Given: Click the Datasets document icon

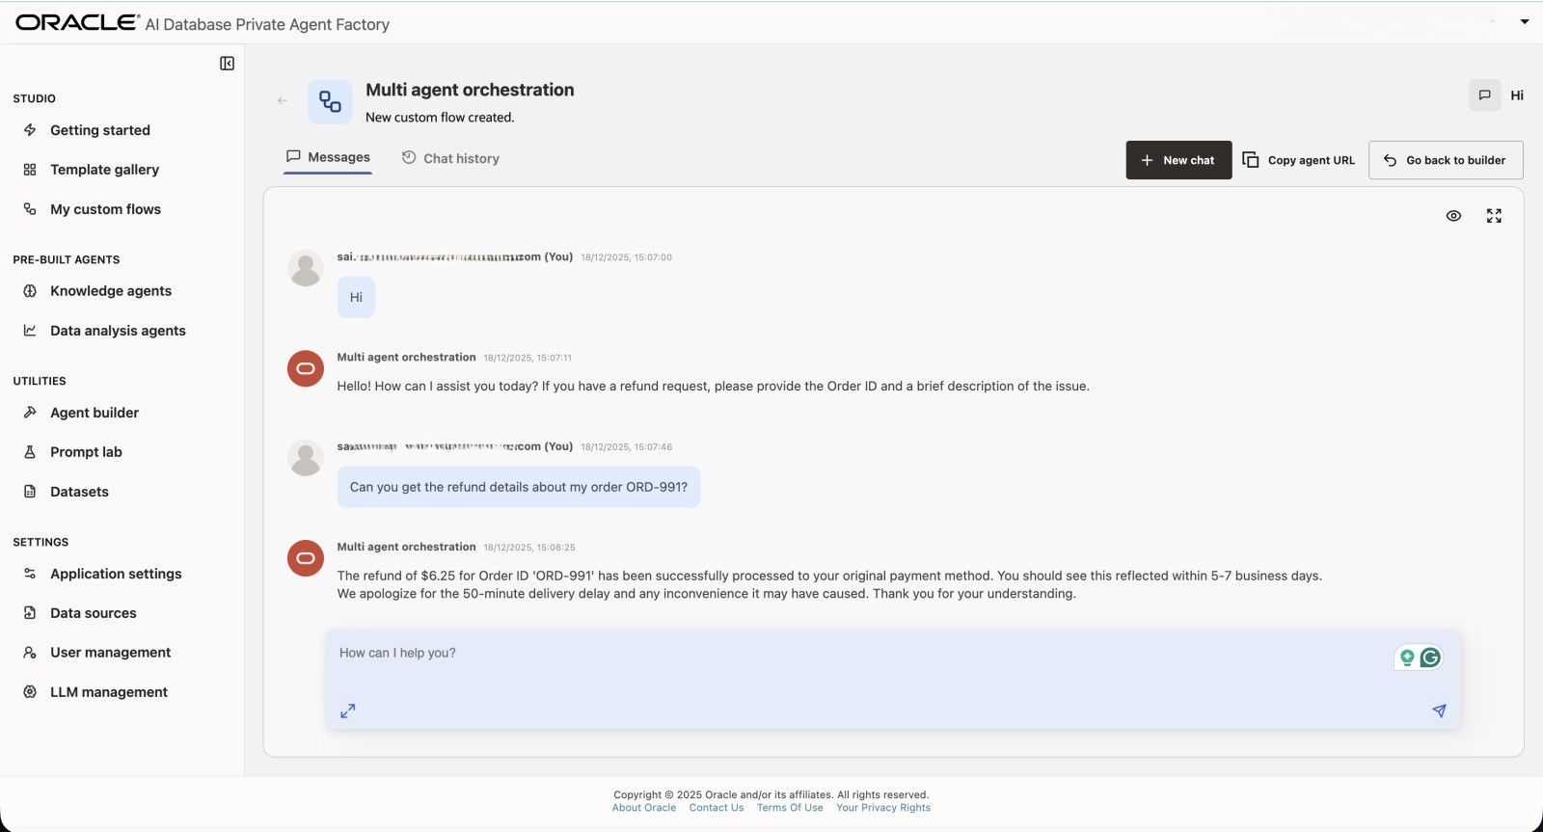Looking at the screenshot, I should point(30,492).
